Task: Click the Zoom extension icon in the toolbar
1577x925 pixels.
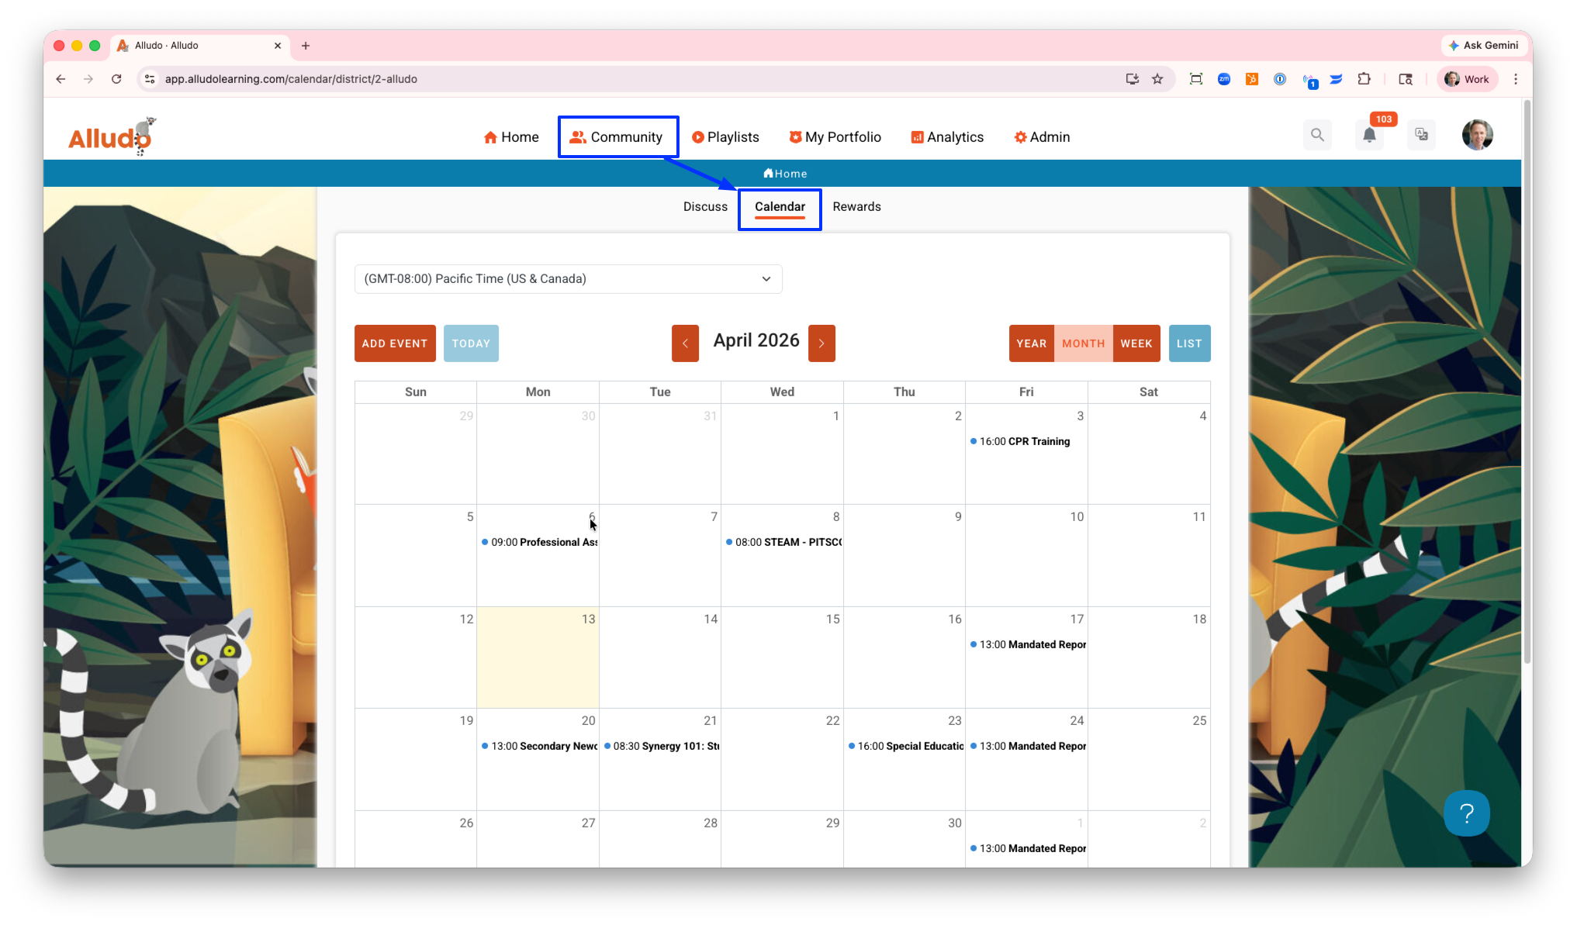Action: coord(1223,78)
